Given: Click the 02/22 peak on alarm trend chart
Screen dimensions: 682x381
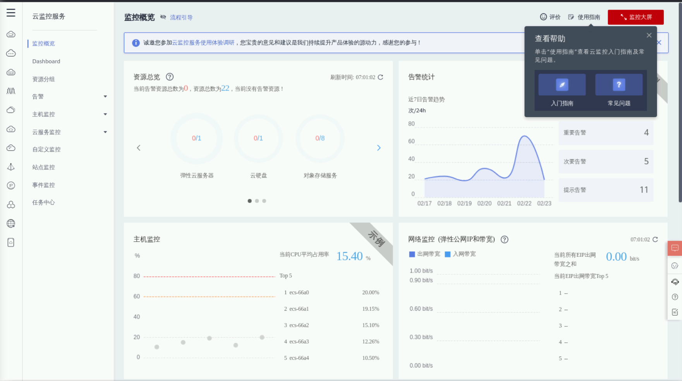Looking at the screenshot, I should point(524,136).
